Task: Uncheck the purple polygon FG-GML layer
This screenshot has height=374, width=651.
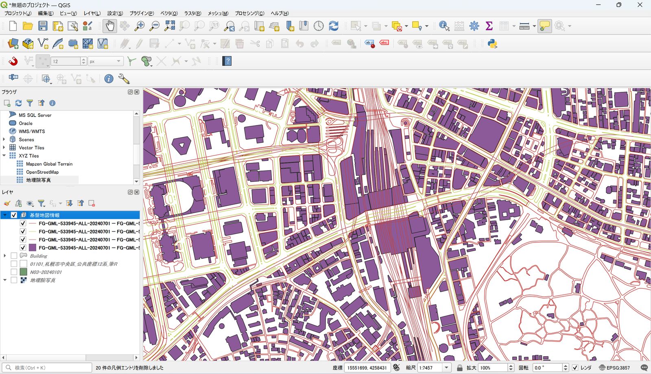Action: (x=23, y=248)
